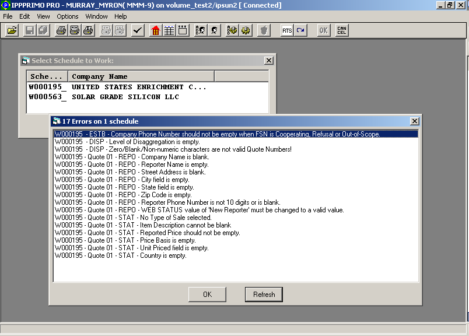Viewport: 469px width, 336px height.
Task: Click the CANCEL toolbar icon
Action: [x=342, y=30]
